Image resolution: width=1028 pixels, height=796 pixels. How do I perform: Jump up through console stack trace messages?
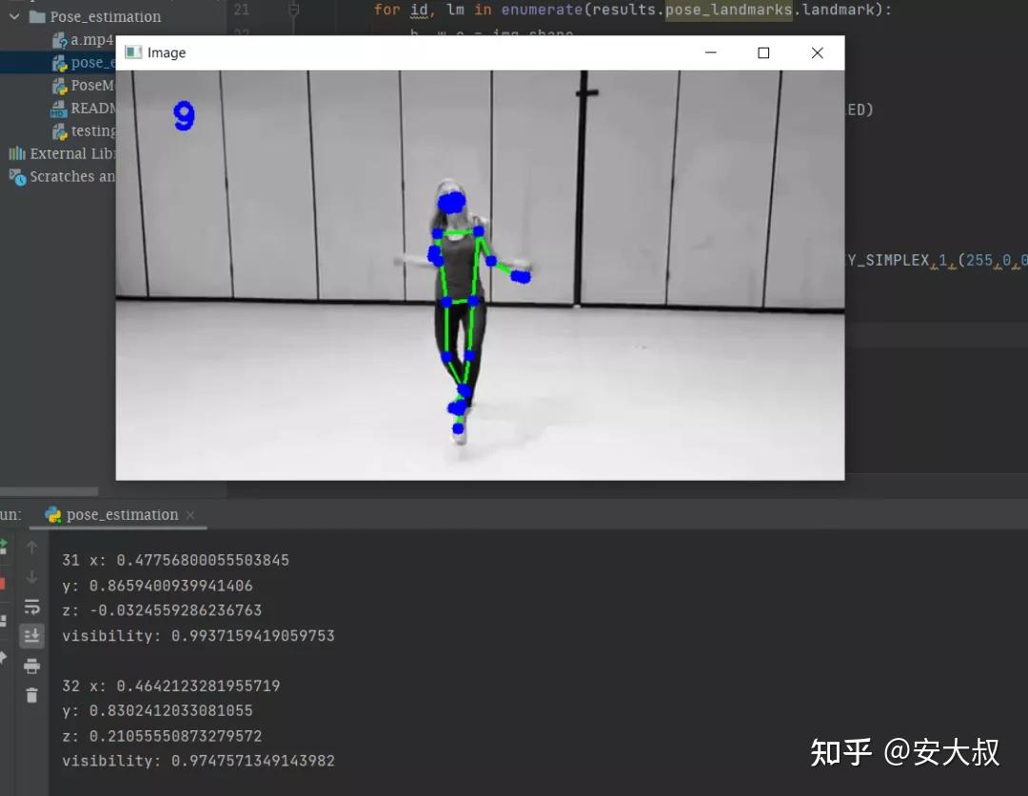coord(31,547)
